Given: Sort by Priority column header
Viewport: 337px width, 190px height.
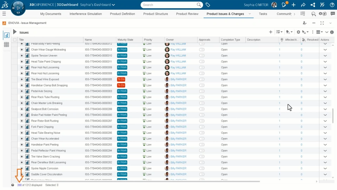Looking at the screenshot, I should [x=148, y=40].
